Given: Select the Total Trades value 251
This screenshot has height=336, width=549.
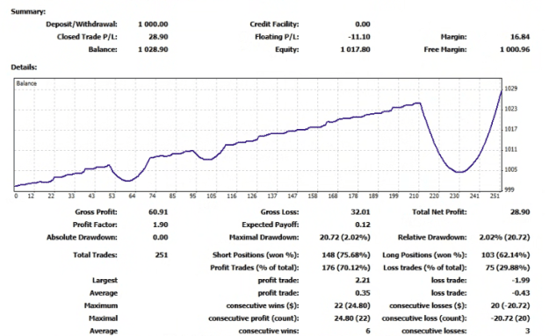Looking at the screenshot, I should click(x=162, y=255).
